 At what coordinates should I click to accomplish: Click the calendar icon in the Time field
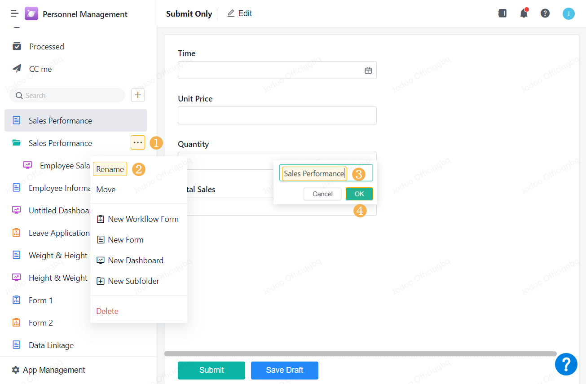[x=368, y=70]
